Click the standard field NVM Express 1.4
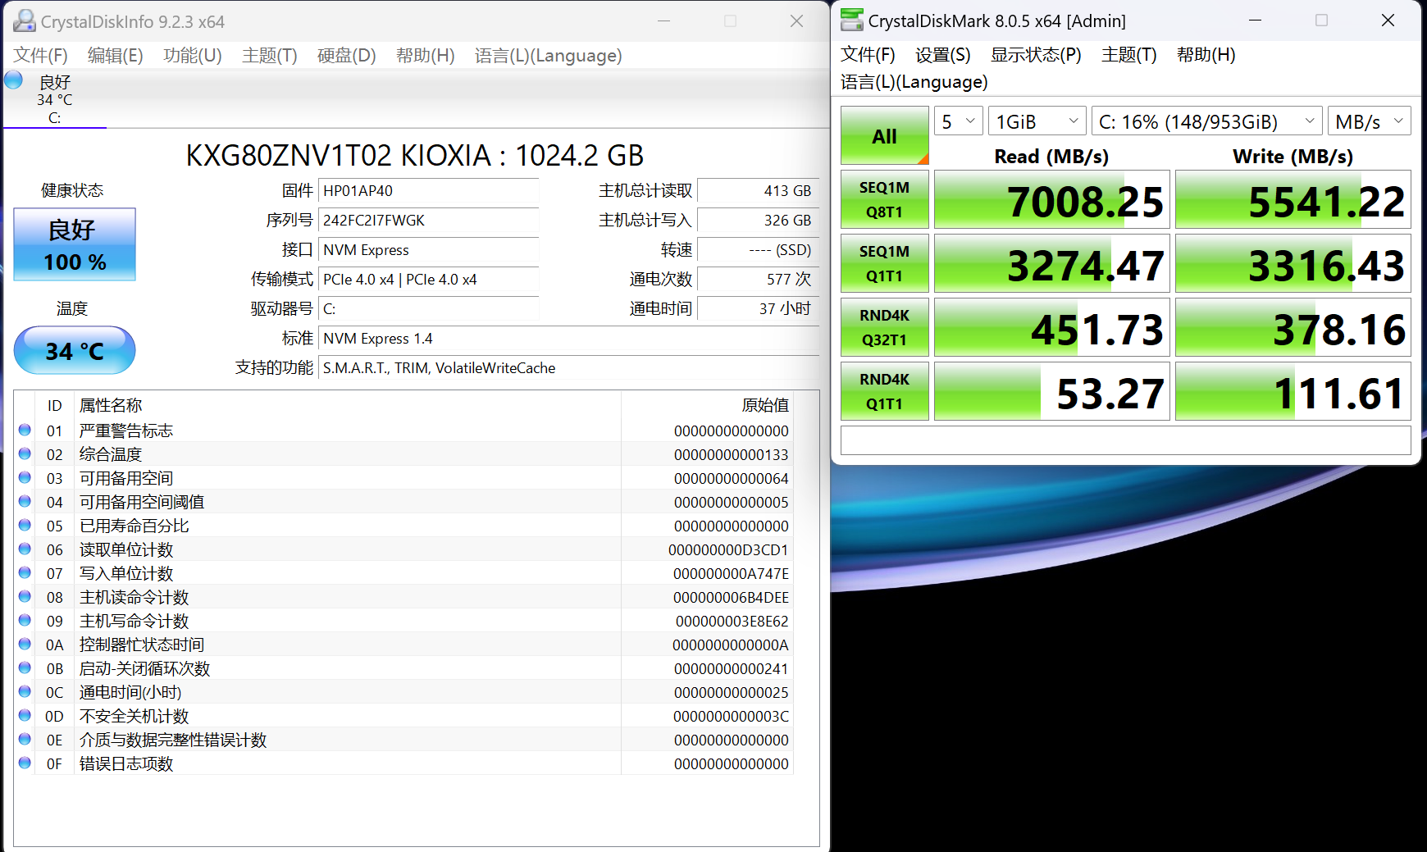 tap(568, 338)
